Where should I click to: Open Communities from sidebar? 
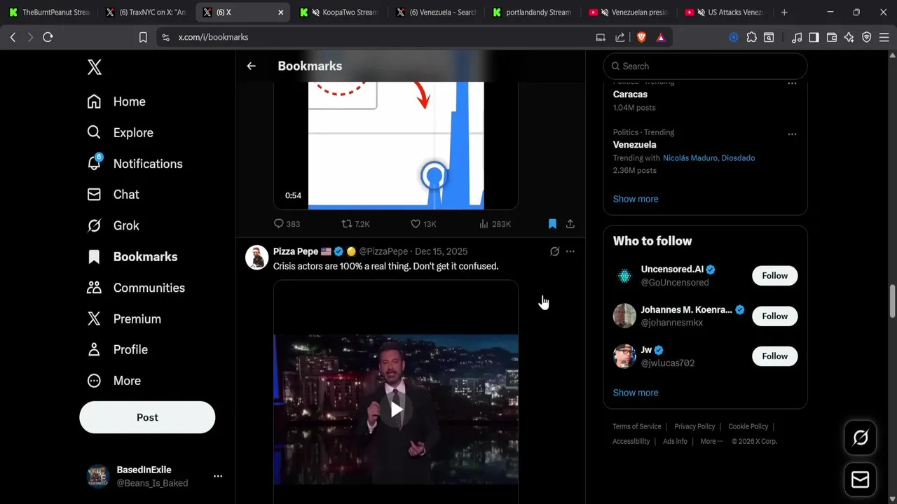[135, 288]
